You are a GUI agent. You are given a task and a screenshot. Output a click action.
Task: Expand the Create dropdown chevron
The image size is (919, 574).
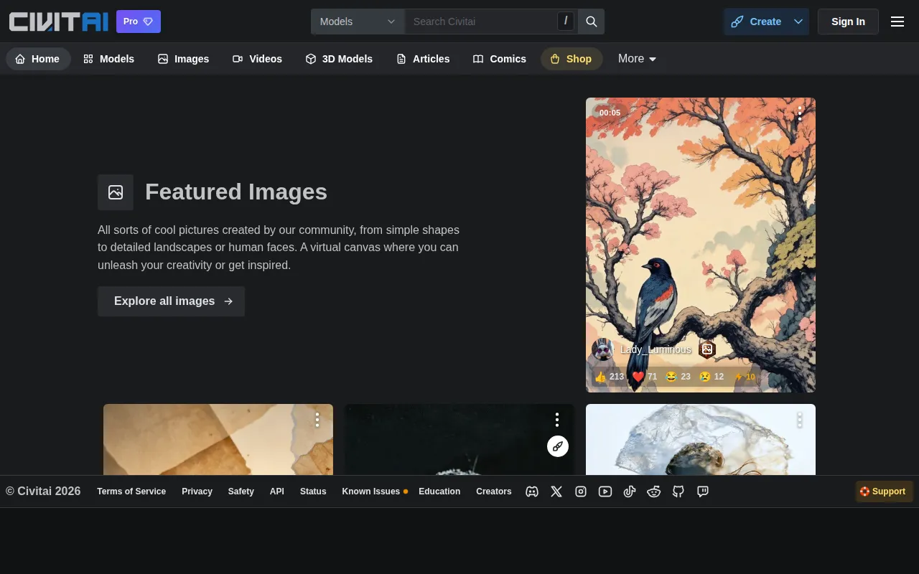pos(798,22)
